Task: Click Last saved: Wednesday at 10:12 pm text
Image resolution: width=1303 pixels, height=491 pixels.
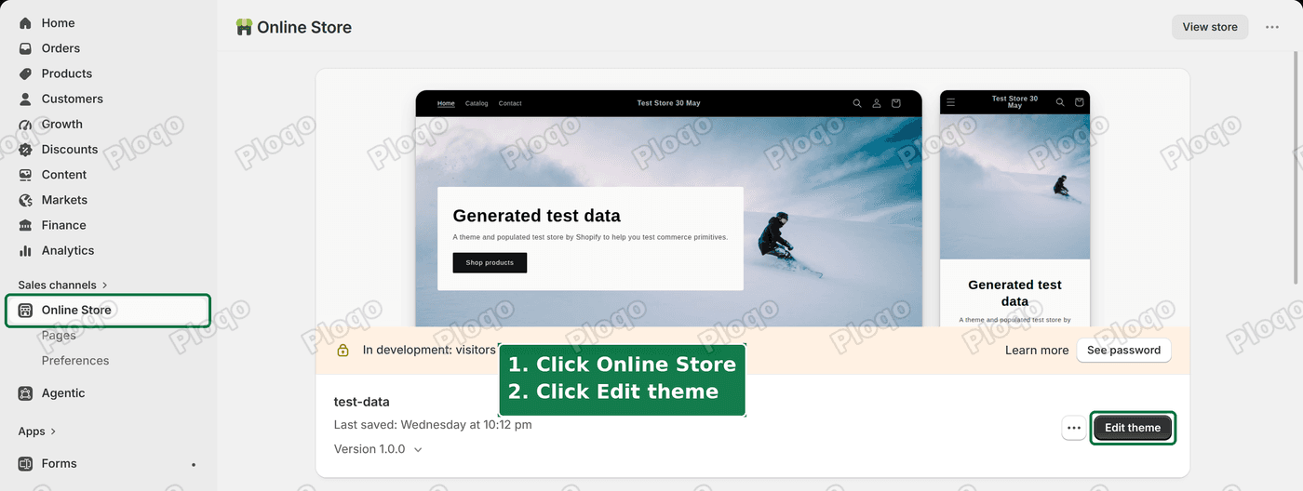Action: pos(433,425)
